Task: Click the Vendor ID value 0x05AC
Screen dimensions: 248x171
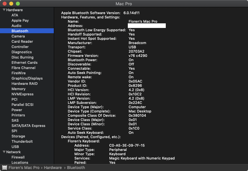Action: (135, 81)
